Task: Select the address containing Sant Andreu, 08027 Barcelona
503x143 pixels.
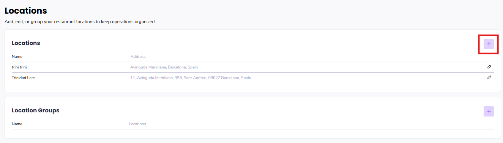Action: (x=191, y=78)
